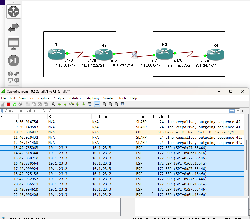Image resolution: width=250 pixels, height=219 pixels.
Task: Click the display filter bookmark icon
Action: 2,111
